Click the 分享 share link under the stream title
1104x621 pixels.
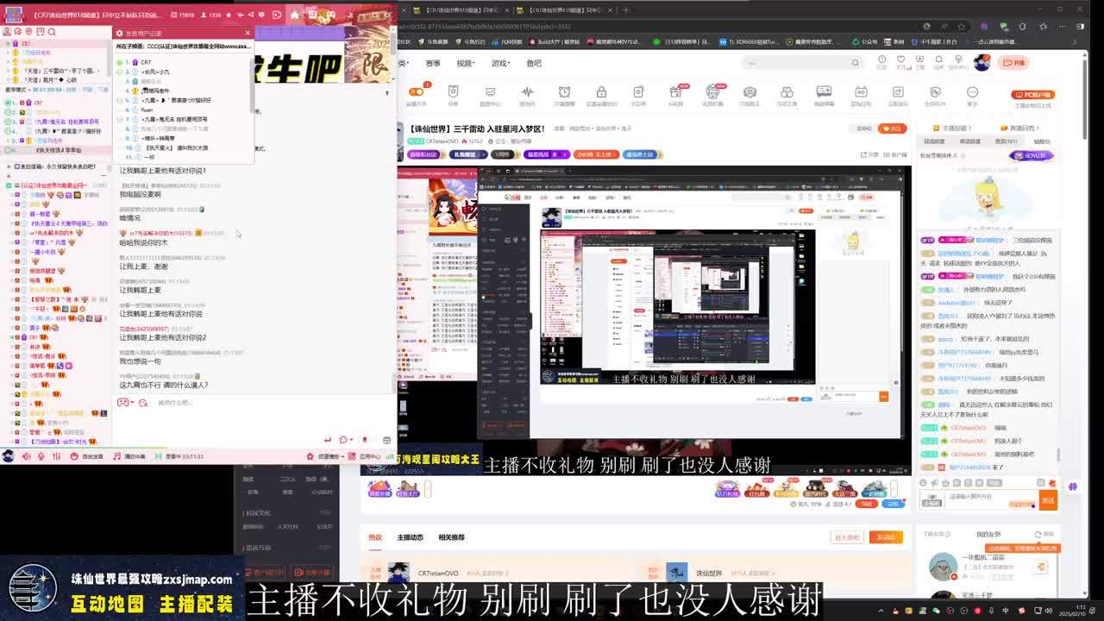tap(870, 154)
